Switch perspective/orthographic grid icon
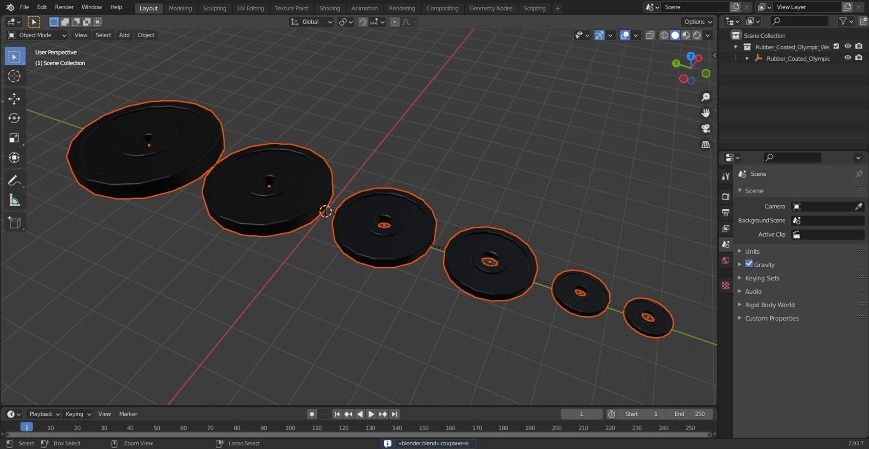 [705, 145]
